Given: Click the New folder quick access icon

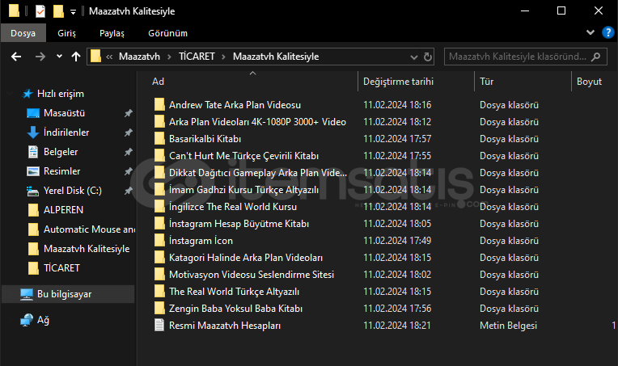Looking at the screenshot, I should pos(58,11).
